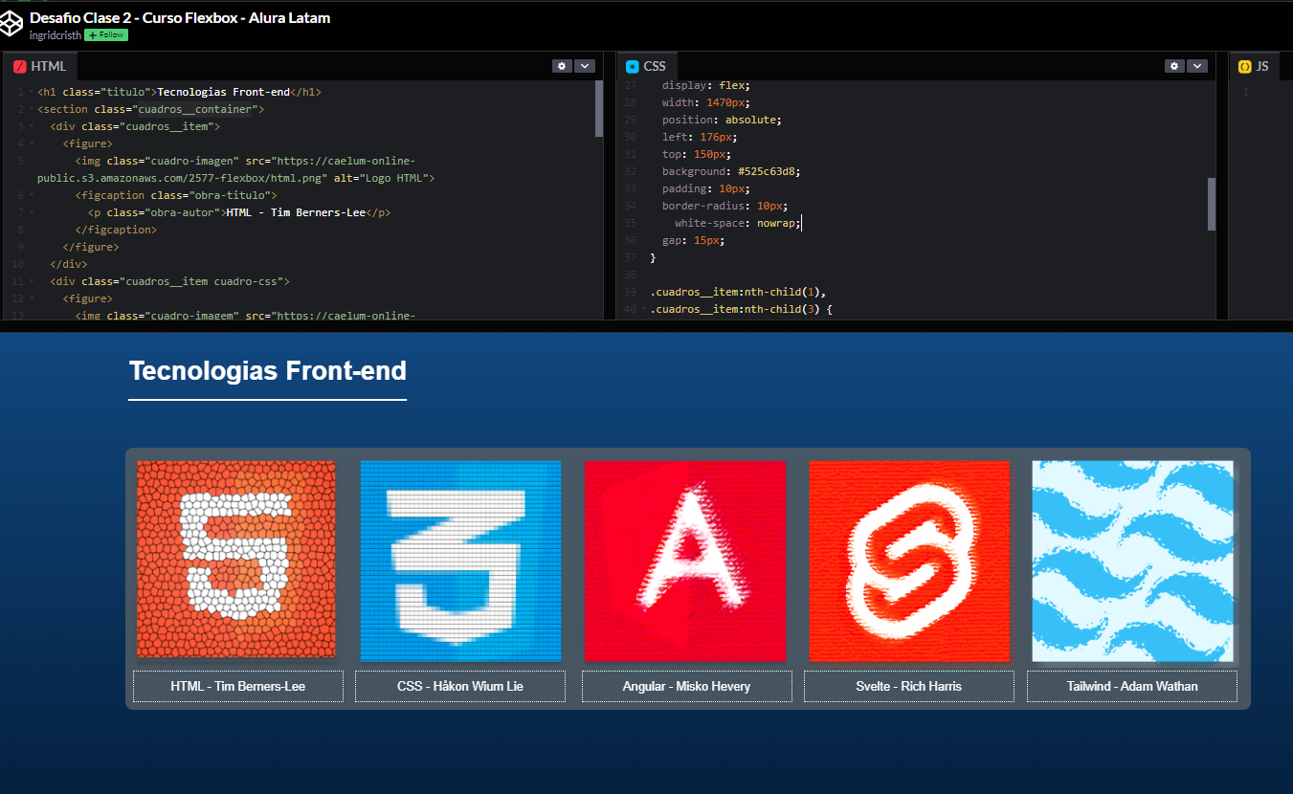This screenshot has width=1293, height=794.
Task: Open the HTML panel dropdown chevron
Action: pos(584,66)
